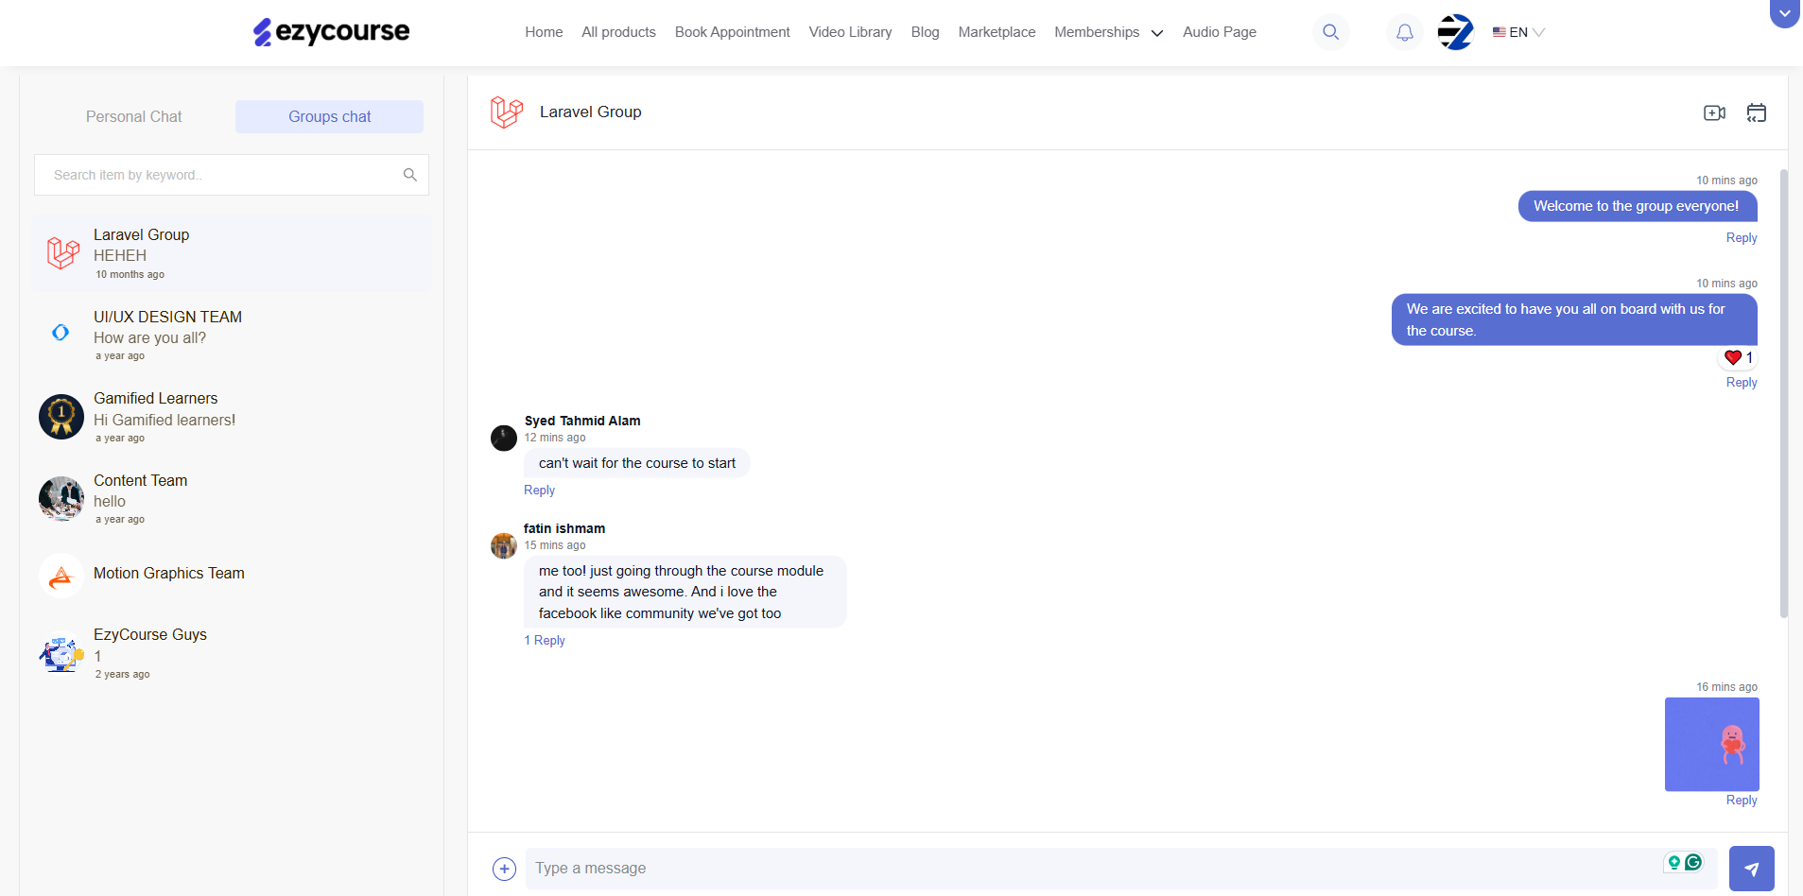
Task: Select 'Hi Gamified learners!' preview text
Action: pos(165,421)
